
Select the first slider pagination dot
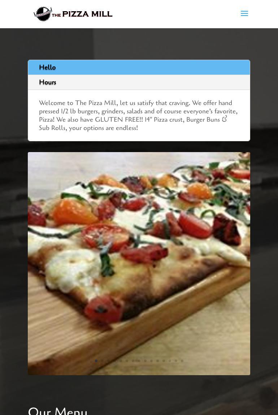pos(96,360)
